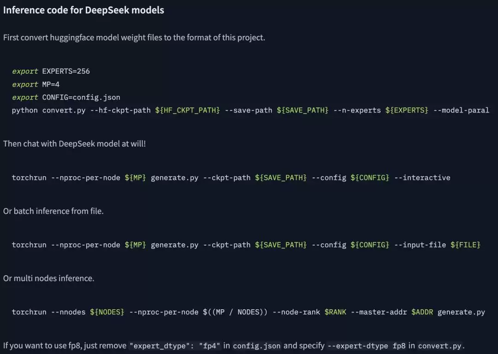Click the expression "$((MP / NODES))"
Image resolution: width=498 pixels, height=354 pixels.
point(235,312)
